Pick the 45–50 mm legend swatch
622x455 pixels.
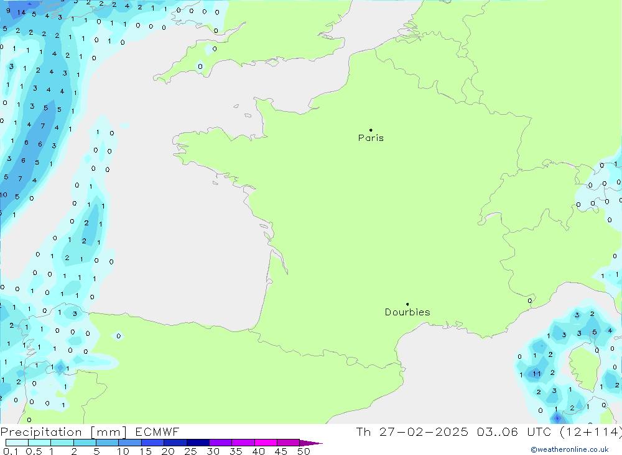tap(288, 443)
